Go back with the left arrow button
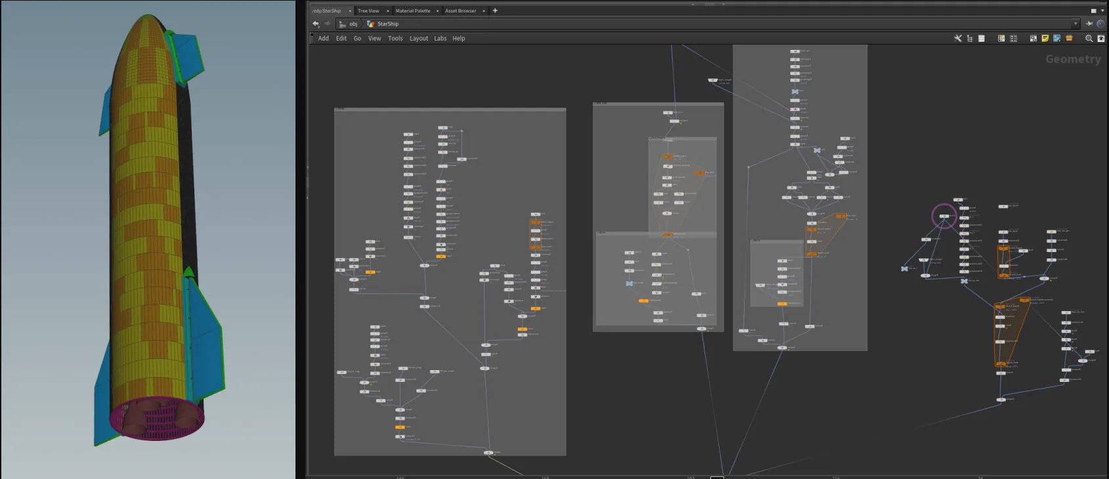This screenshot has height=479, width=1109. [x=316, y=24]
